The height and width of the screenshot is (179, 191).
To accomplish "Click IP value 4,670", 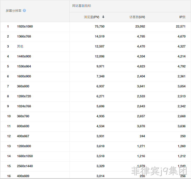I will pyautogui.click(x=182, y=36).
